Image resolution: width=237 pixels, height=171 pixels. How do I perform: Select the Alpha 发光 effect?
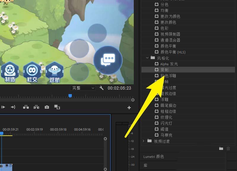coord(169,64)
